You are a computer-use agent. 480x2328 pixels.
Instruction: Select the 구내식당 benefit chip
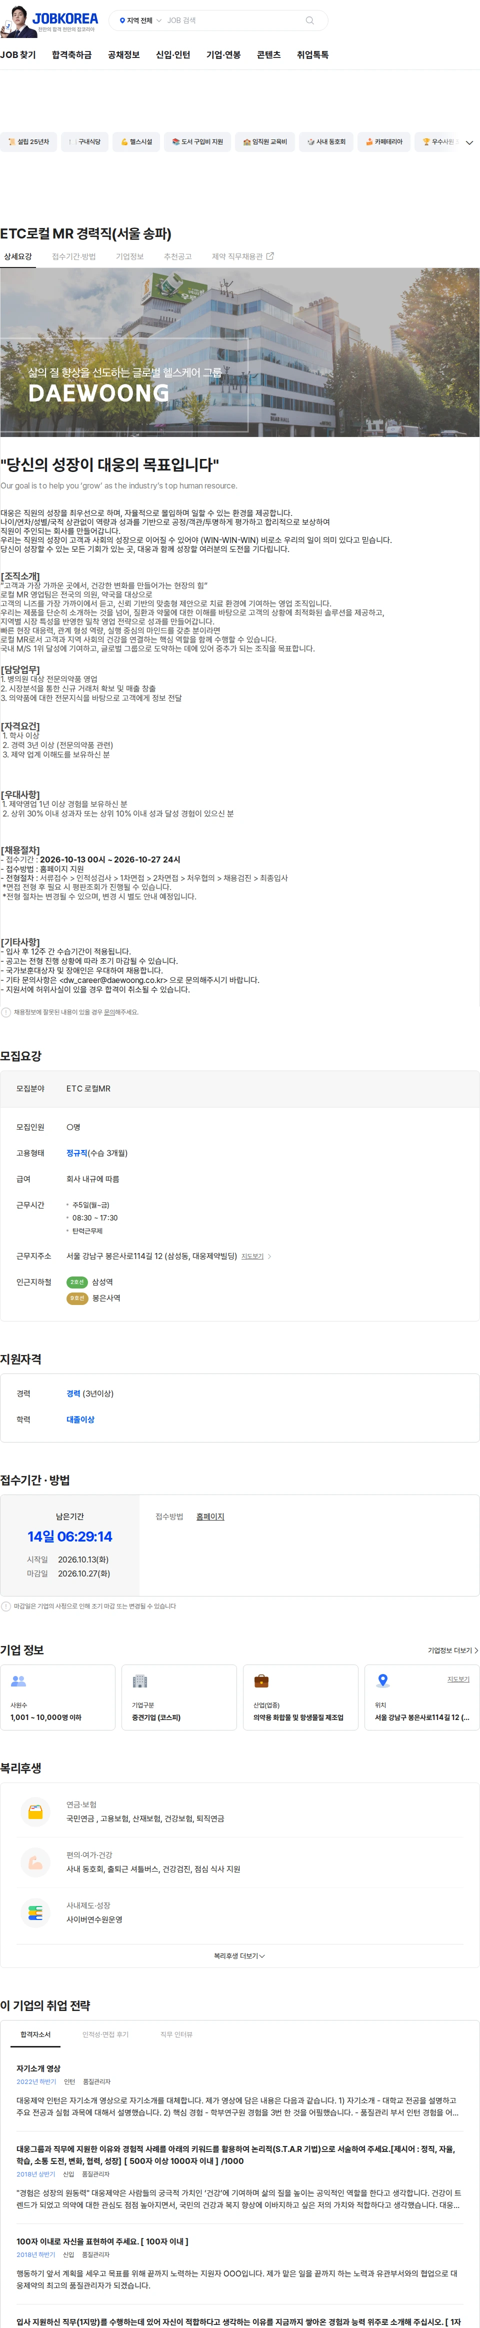coord(84,142)
